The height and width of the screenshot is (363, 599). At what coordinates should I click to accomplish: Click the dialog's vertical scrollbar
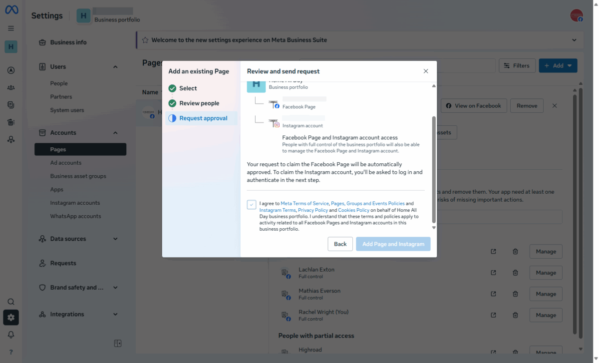433,170
